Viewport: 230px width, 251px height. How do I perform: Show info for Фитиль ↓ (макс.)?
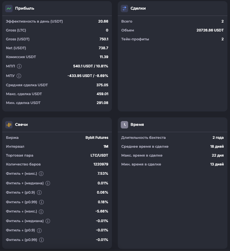41,211
